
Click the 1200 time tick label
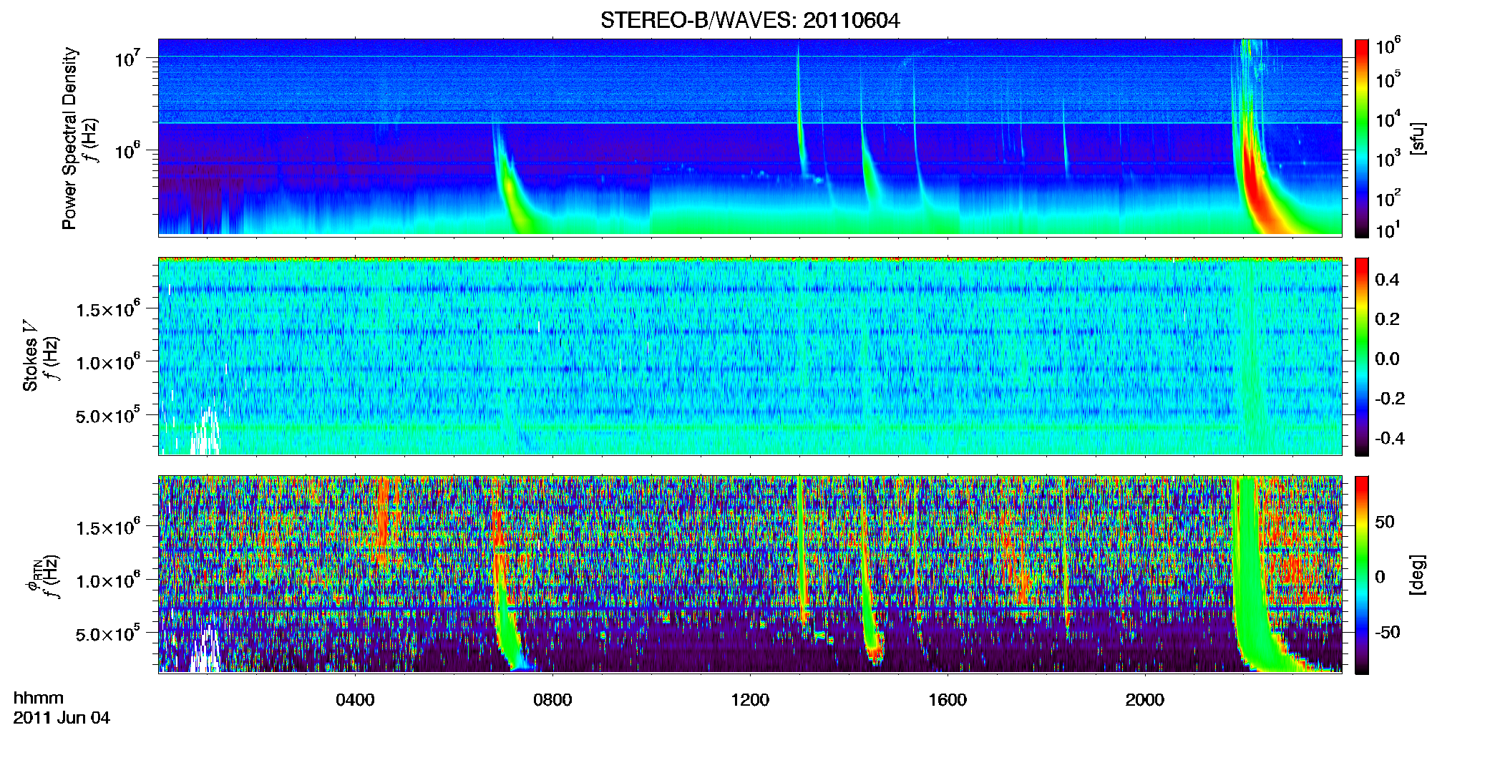click(750, 699)
